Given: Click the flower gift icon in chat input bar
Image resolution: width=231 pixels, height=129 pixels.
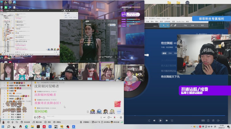Looking at the screenshot, I should tap(115, 117).
